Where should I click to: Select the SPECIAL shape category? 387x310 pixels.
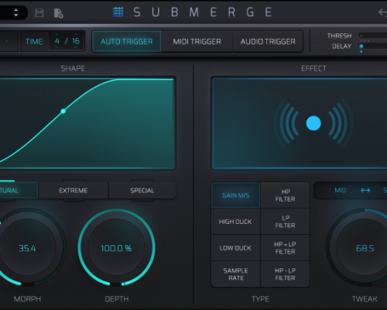click(x=142, y=191)
